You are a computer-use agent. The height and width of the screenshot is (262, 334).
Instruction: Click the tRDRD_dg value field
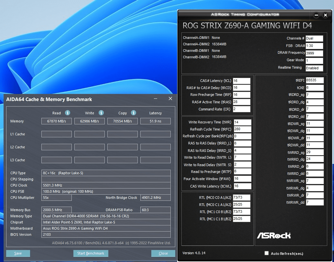point(315,102)
